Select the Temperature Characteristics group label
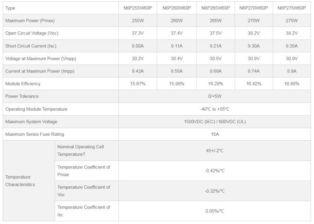Viewport: 314px width, 224px height. point(20,181)
